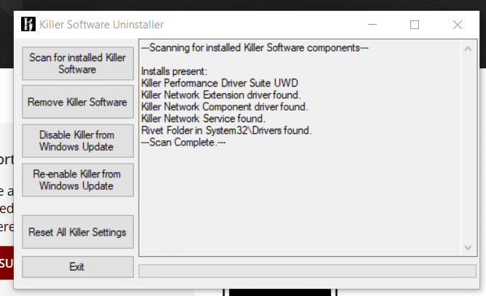
Task: Click 'Rivet Folder in System32\Drivers found.' line
Action: click(x=226, y=130)
